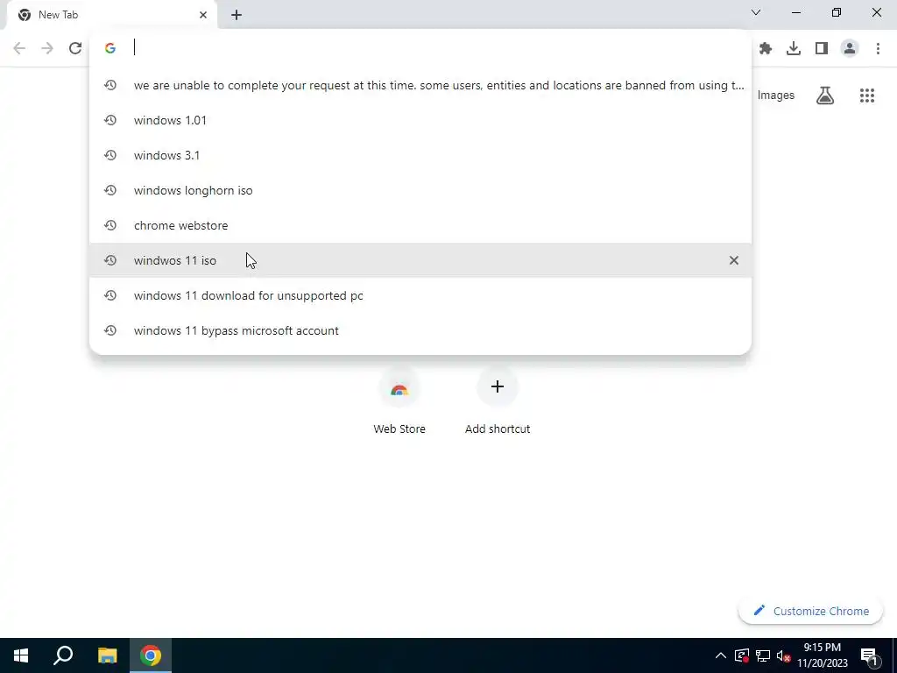This screenshot has height=673, width=897.
Task: Click the browser back arrow
Action: coord(19,48)
